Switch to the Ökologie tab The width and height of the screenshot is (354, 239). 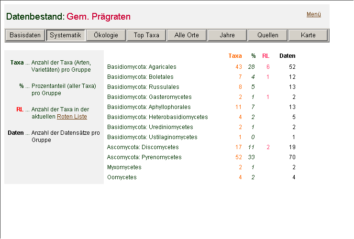(106, 35)
